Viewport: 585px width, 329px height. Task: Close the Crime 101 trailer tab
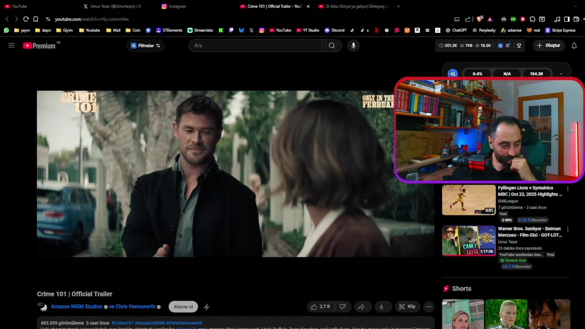click(308, 6)
